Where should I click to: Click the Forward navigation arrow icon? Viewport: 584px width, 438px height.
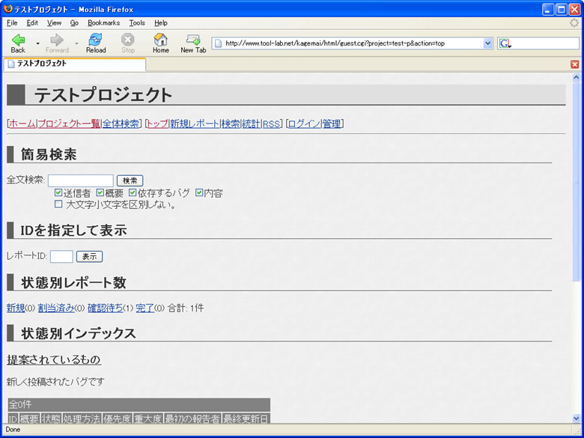tap(57, 40)
